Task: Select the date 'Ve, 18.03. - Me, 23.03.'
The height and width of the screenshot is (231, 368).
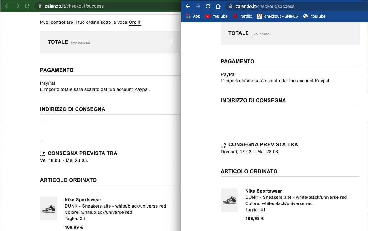Action: [64, 160]
